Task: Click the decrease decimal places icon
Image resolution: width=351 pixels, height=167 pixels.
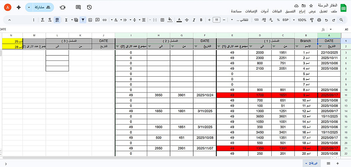Action: coord(271,20)
